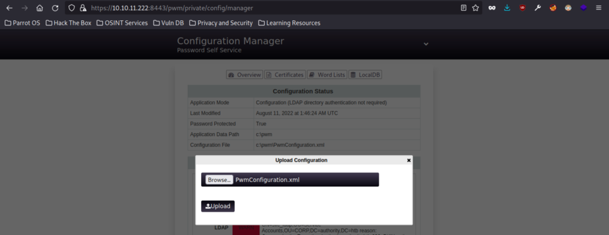Expand the Configuration Manager header chevron
Image resolution: width=609 pixels, height=235 pixels.
coord(426,44)
